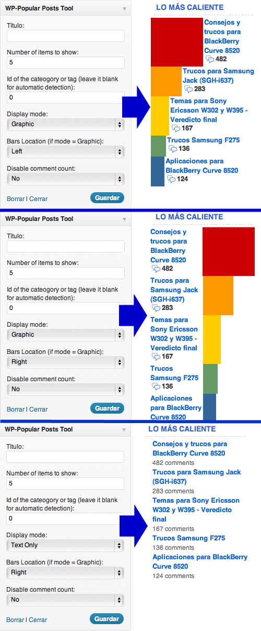Click Guardar button in the bottom widget
Screen dimensions: 261x631
pos(106,618)
